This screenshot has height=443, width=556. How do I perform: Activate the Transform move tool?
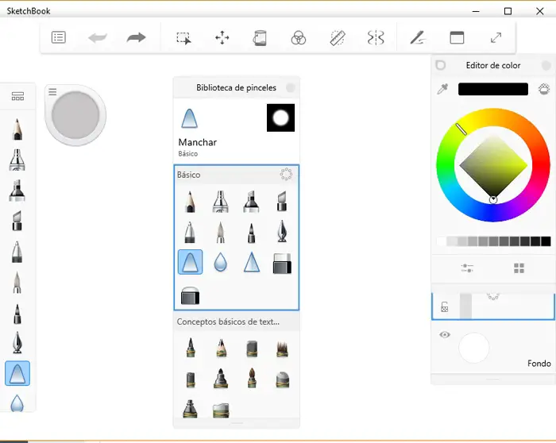click(x=222, y=37)
